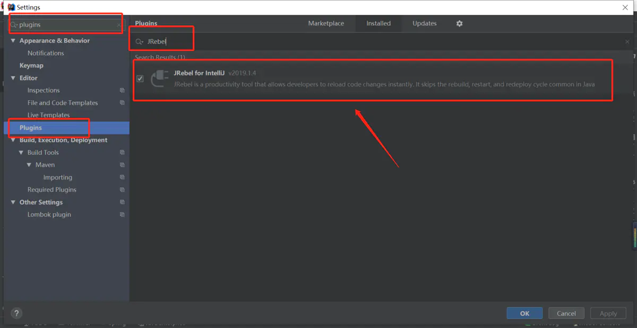Open the Inspections settings page

pos(44,91)
